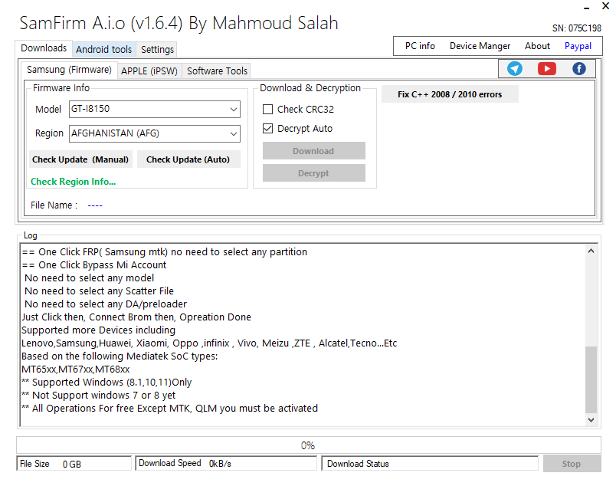Click log line 'No need to select any model'
This screenshot has width=616, height=486.
(x=89, y=278)
